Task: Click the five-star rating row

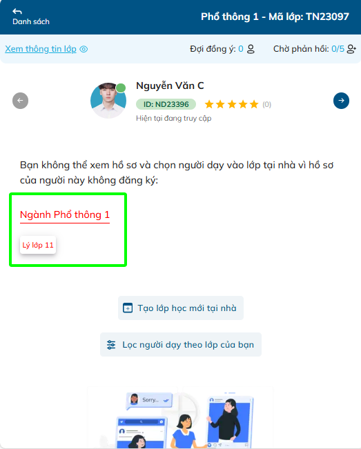Action: [231, 104]
